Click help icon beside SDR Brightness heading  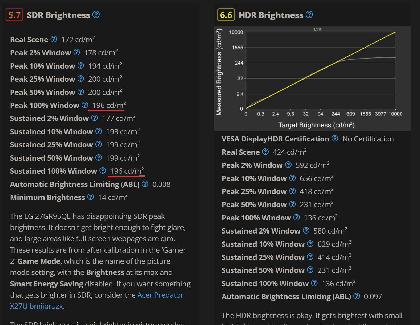pyautogui.click(x=96, y=15)
